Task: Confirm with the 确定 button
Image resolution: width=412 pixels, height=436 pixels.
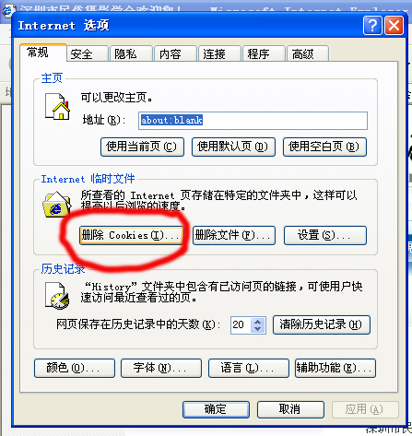Action: coord(216,409)
